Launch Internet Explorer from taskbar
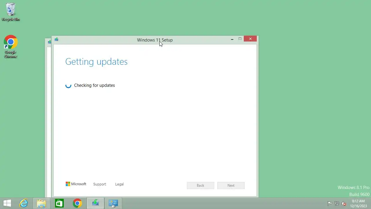This screenshot has width=371, height=209. pyautogui.click(x=23, y=203)
